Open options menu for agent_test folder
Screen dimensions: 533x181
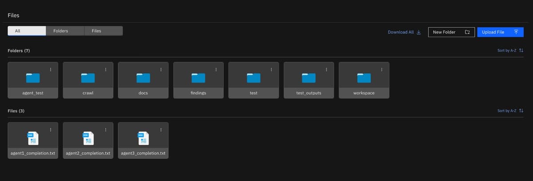(51, 69)
